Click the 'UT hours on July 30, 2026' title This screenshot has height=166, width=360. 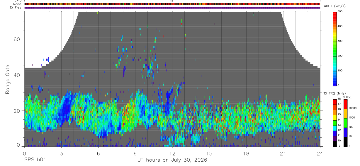172,160
